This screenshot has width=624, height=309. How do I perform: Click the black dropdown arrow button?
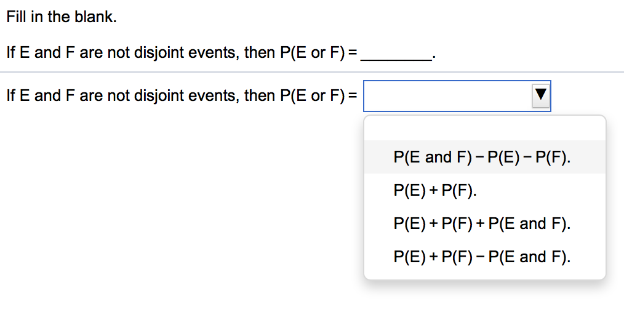[x=540, y=95]
